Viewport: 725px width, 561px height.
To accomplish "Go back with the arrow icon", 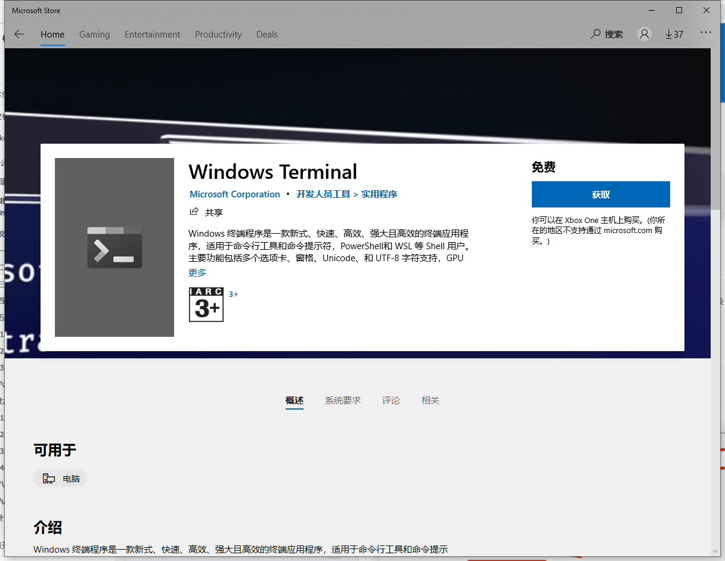I will tap(19, 35).
